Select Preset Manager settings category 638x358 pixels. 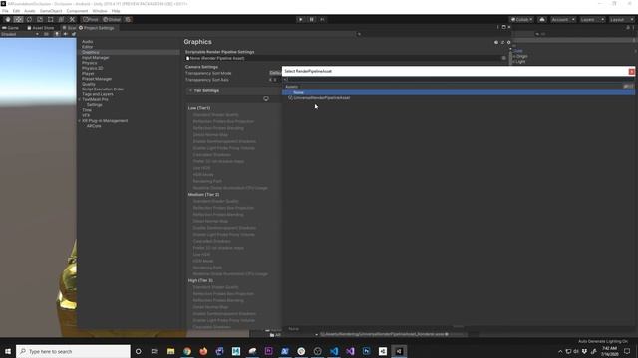97,79
